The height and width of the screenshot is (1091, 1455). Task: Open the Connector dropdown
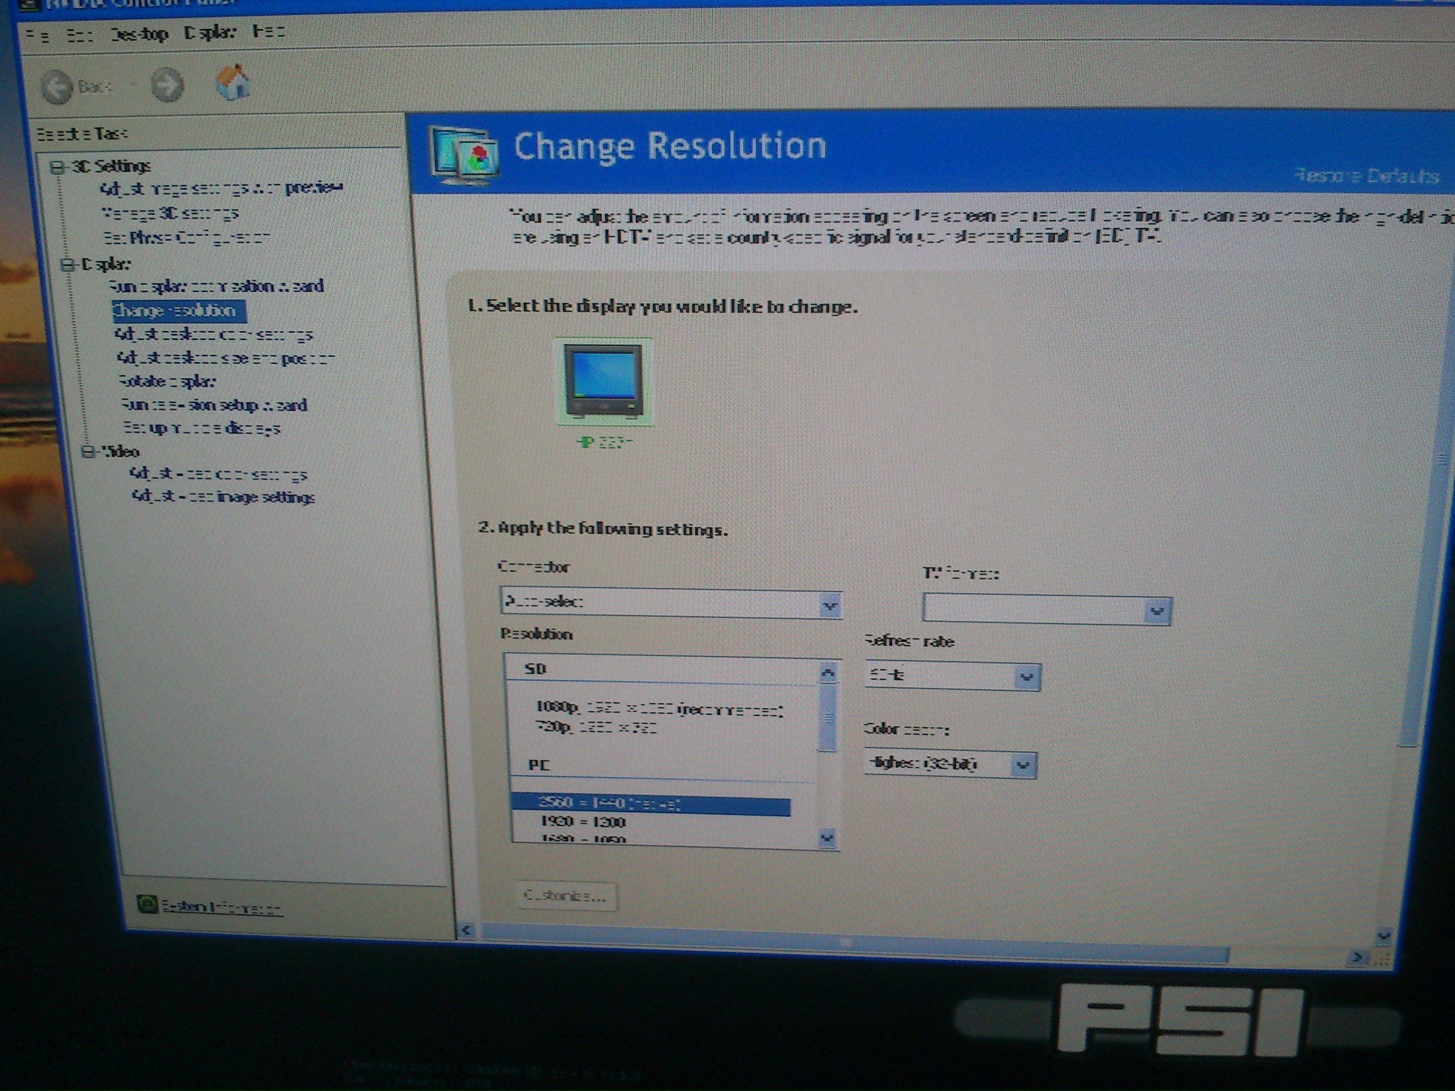[x=671, y=603]
